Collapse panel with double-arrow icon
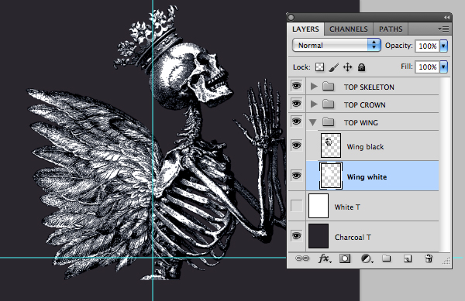Screen dimensions: 465x301 coord(446,18)
